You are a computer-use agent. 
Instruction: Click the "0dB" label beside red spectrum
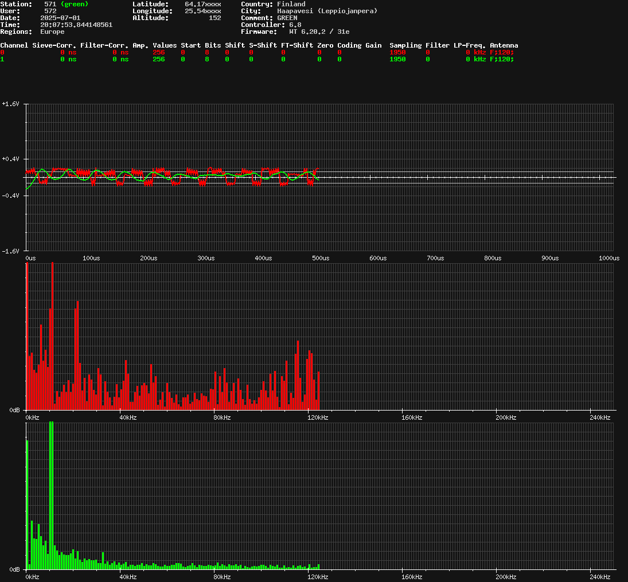point(14,411)
